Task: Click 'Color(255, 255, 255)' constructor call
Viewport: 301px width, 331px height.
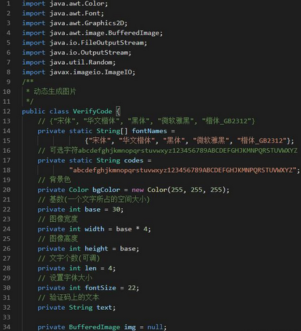Action: pyautogui.click(x=186, y=190)
